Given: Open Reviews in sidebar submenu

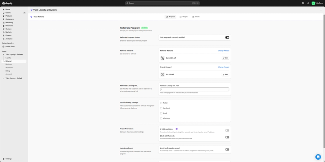Looking at the screenshot, I should (9, 64).
